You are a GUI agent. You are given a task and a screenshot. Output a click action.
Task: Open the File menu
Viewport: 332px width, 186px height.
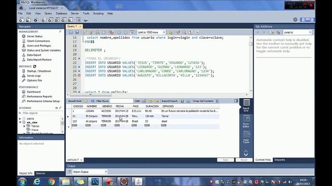[20, 13]
